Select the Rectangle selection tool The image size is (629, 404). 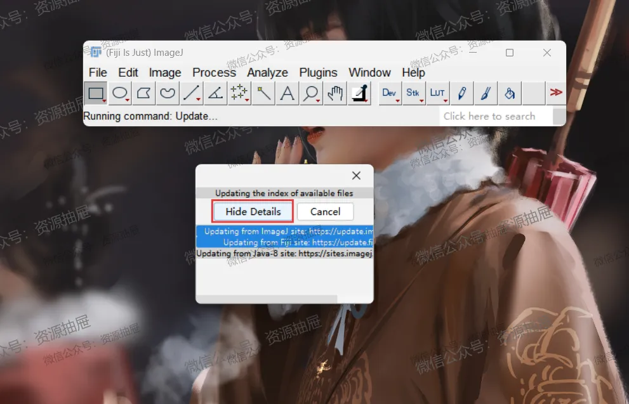95,93
